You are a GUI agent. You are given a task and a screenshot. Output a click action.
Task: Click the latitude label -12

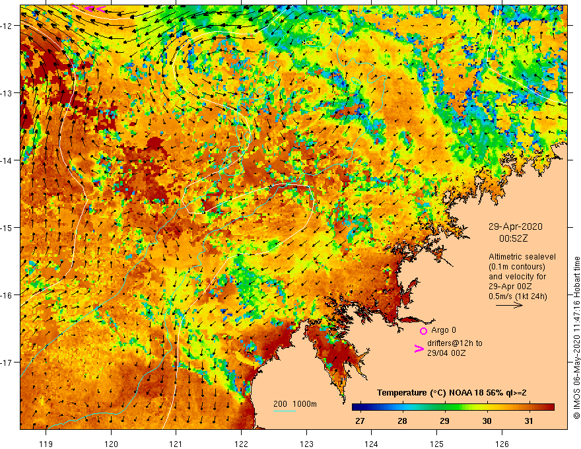pos(7,26)
